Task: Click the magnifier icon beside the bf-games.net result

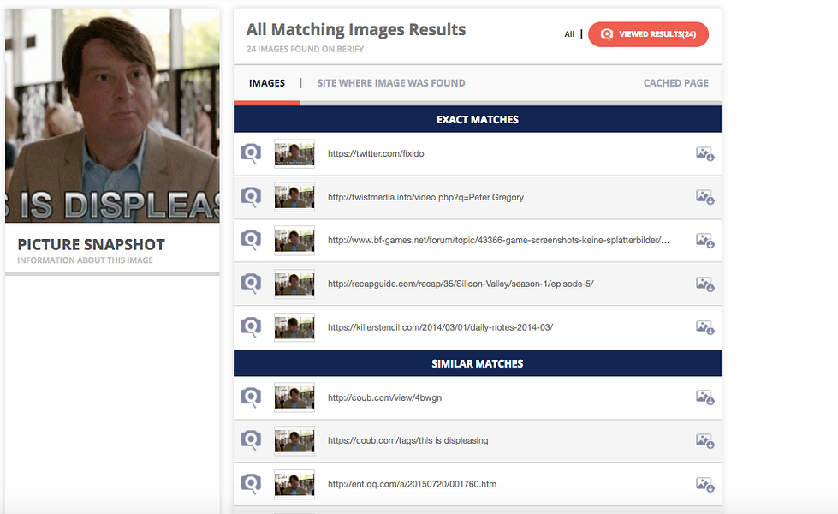Action: 251,240
